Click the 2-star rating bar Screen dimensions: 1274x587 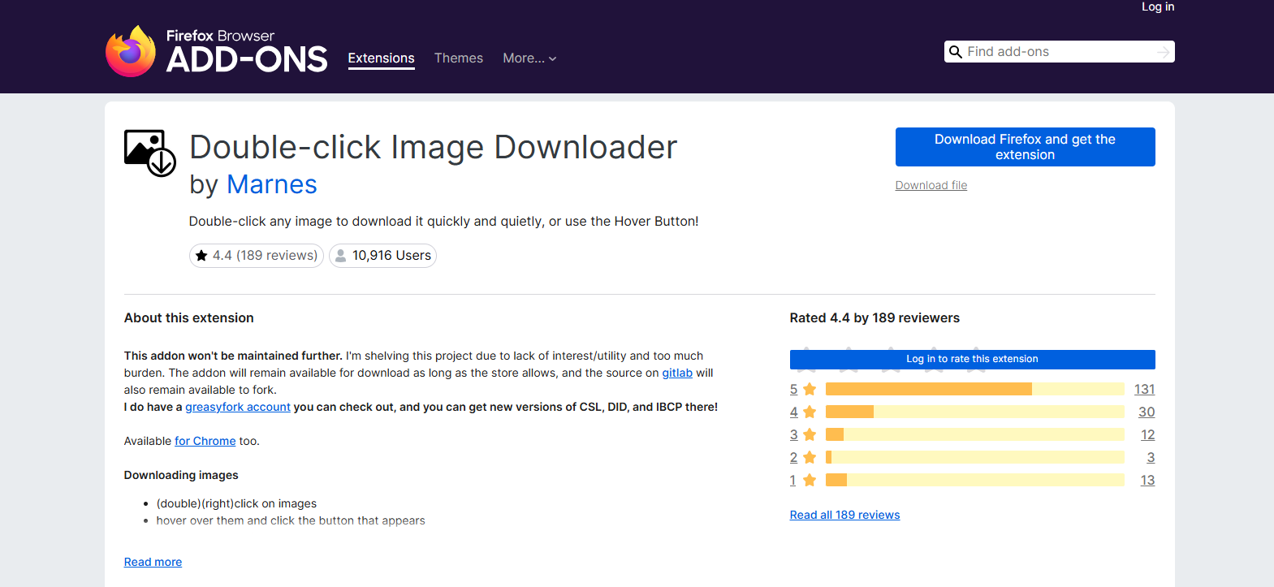pos(974,457)
